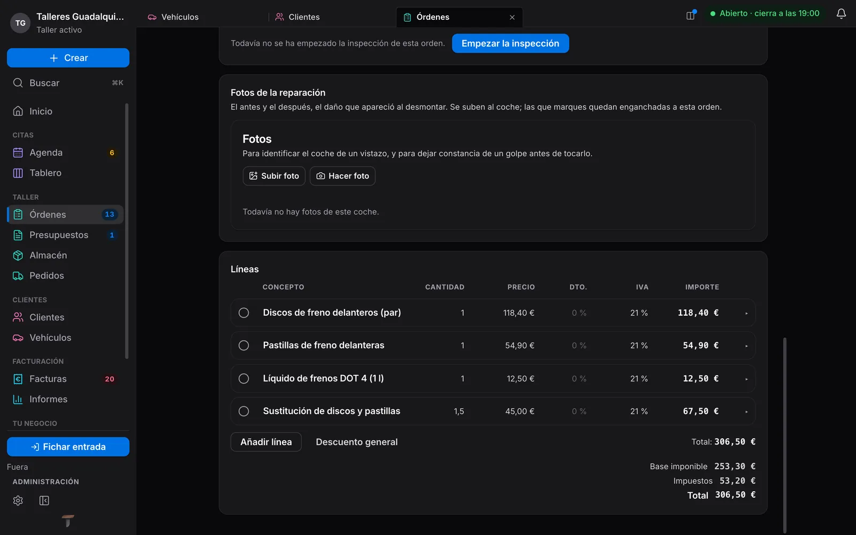Click the main page vertical scrollbar

coord(785,435)
